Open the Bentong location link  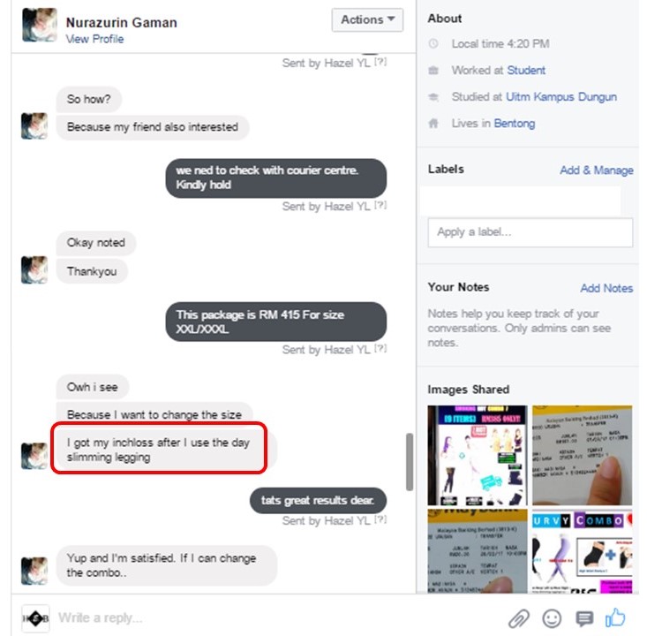coord(515,123)
